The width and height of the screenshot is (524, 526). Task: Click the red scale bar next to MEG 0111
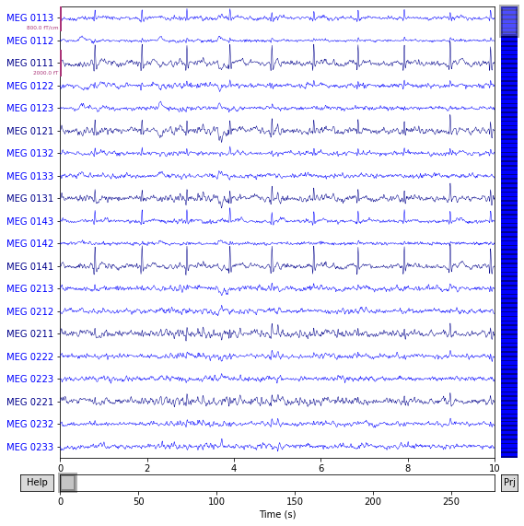tap(61, 63)
